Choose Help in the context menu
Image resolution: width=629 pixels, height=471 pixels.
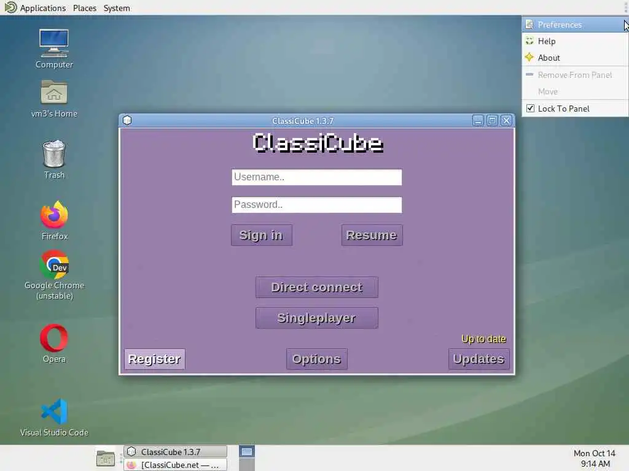pyautogui.click(x=575, y=41)
